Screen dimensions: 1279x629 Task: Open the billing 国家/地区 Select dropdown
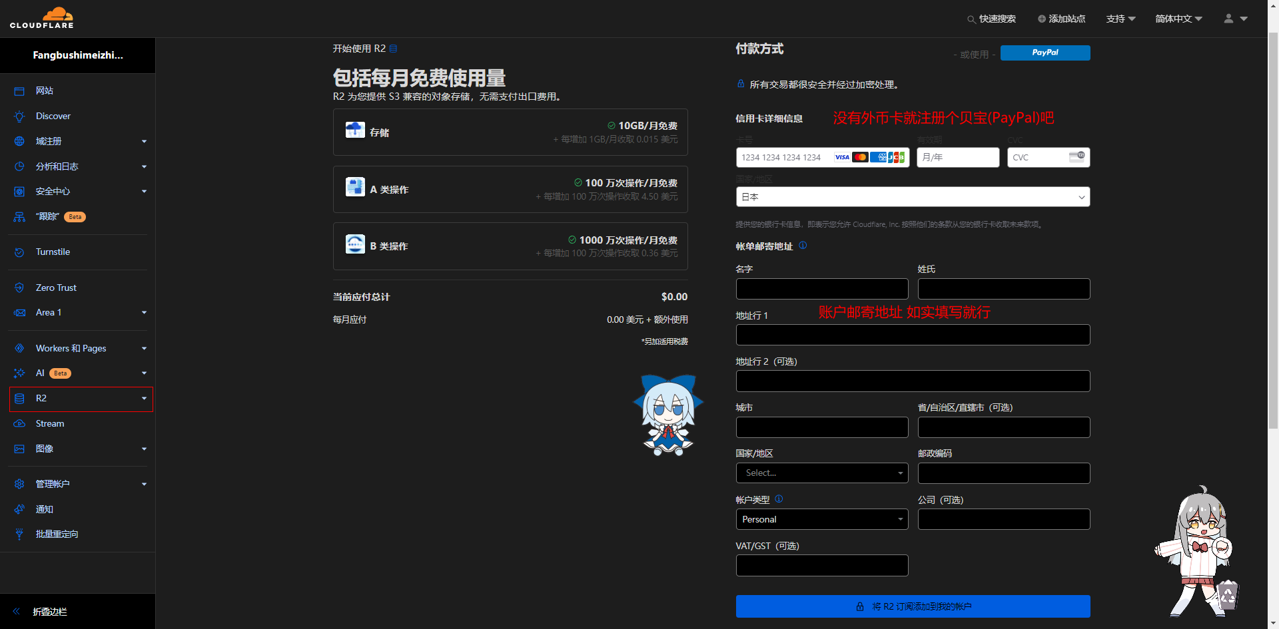(x=821, y=473)
